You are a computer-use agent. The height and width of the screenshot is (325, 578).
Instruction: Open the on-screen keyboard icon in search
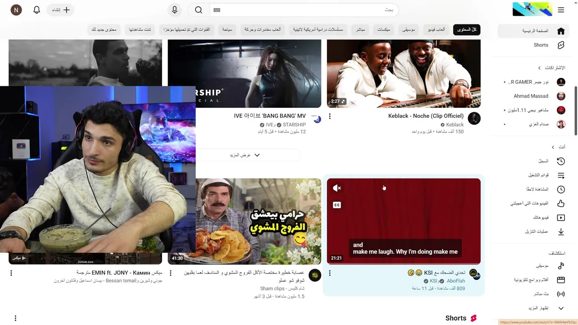pyautogui.click(x=217, y=10)
